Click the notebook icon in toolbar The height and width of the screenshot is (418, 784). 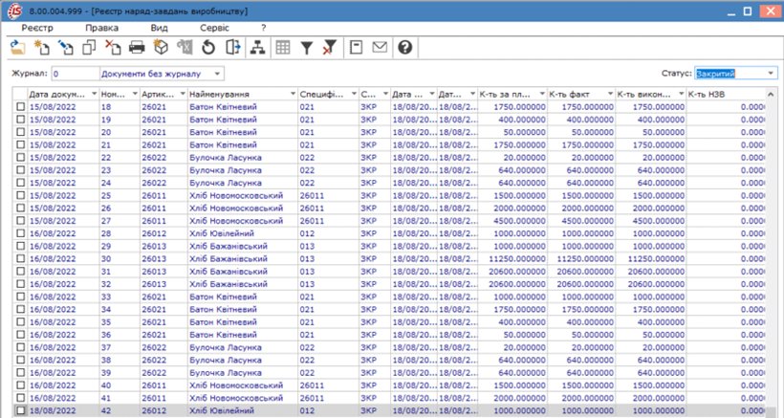(x=356, y=48)
